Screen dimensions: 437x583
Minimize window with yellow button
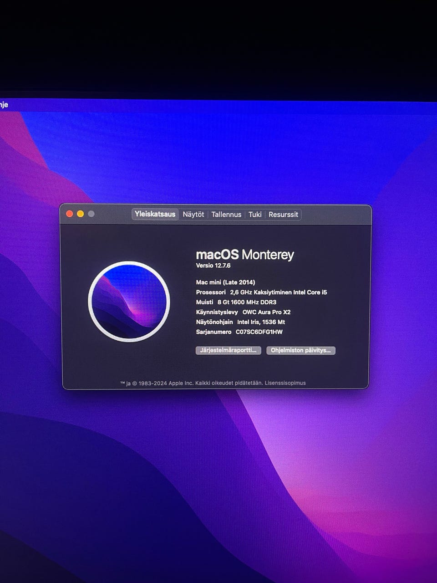pyautogui.click(x=81, y=214)
